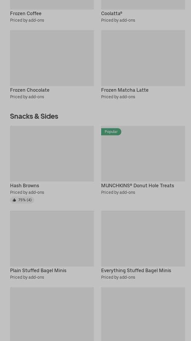
Task: Open the Frozen Coffee item
Action: (x=26, y=13)
